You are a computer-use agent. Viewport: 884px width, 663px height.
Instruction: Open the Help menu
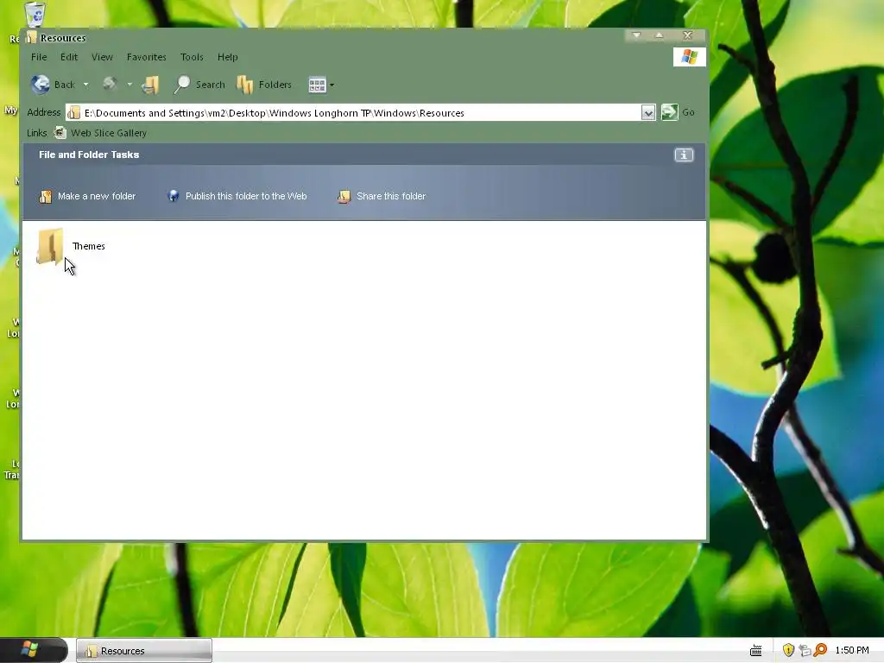228,57
